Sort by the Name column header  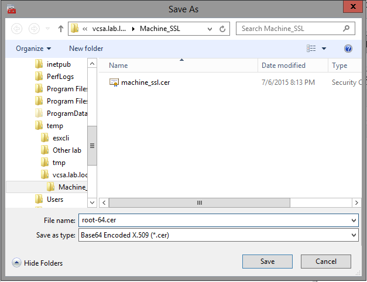(x=118, y=66)
